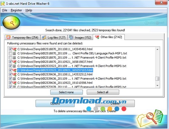Viewport: 169px width, 129px height.
Task: Click text file icon of KB2518870 Client Profile-MSP0.txt
Action: coord(14,58)
